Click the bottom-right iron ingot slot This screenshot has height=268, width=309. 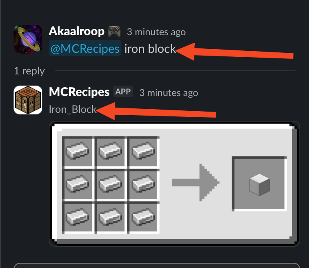coord(143,218)
